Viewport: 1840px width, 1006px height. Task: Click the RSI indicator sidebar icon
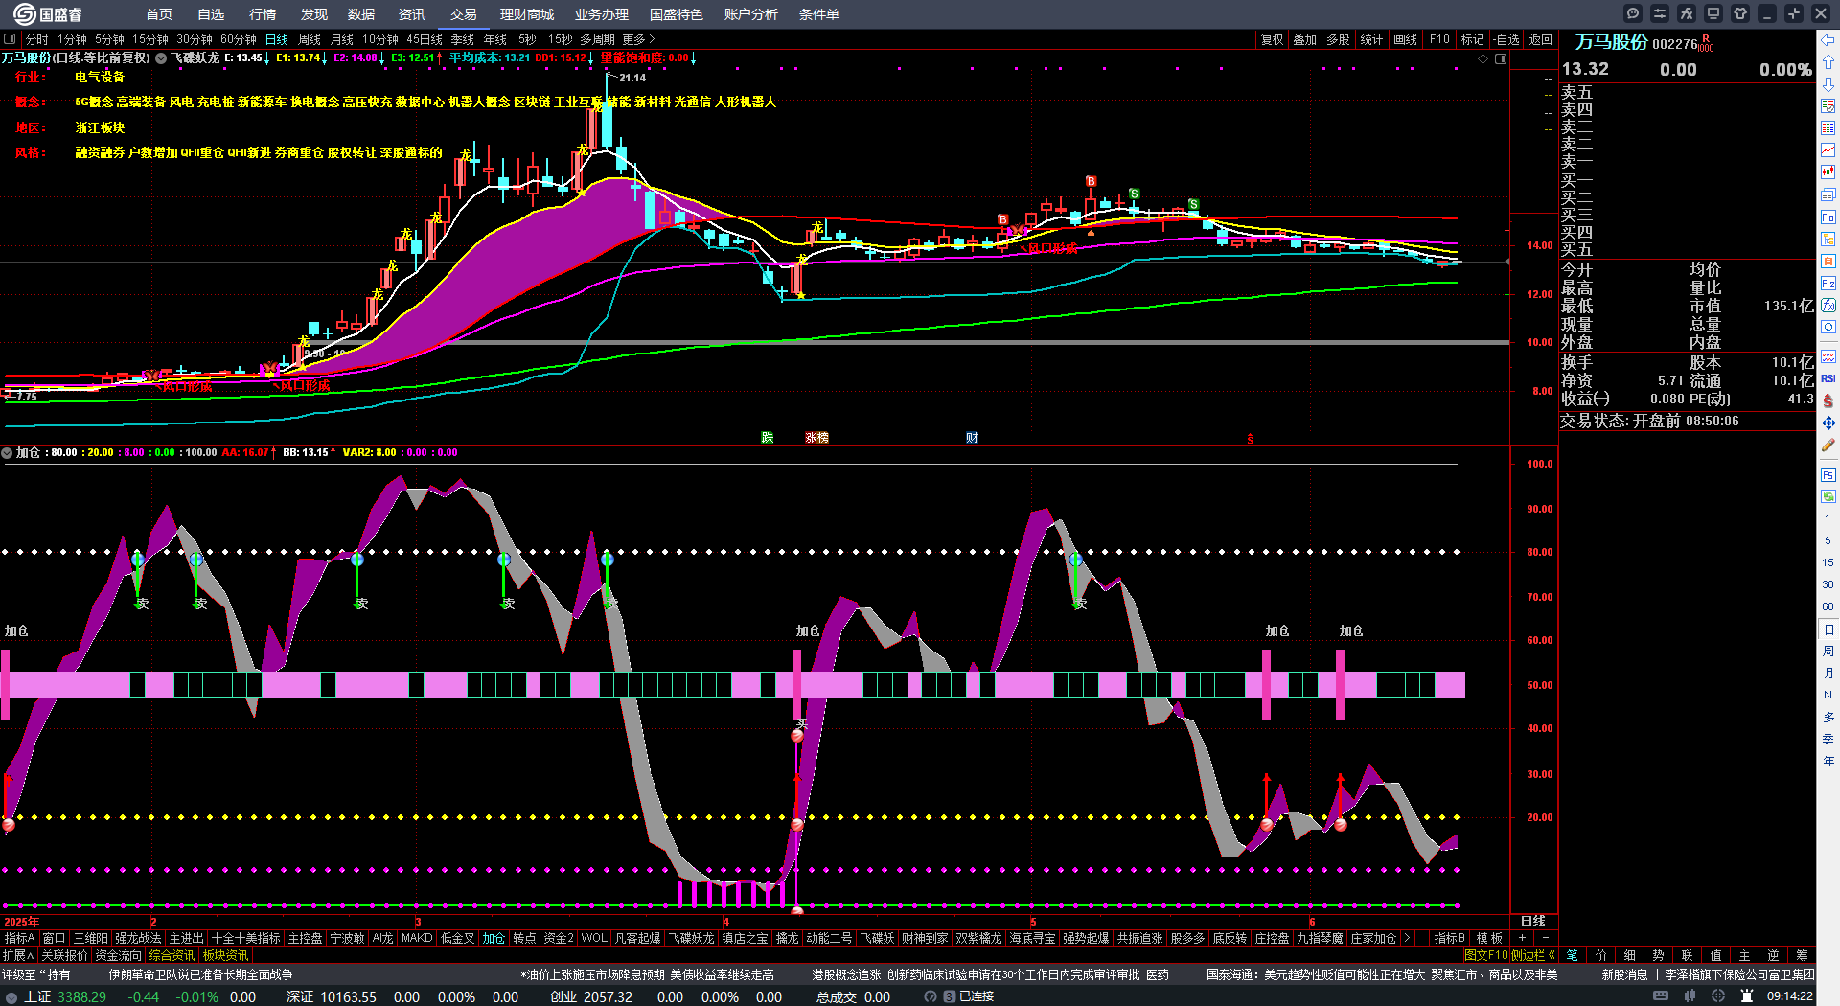click(x=1828, y=378)
